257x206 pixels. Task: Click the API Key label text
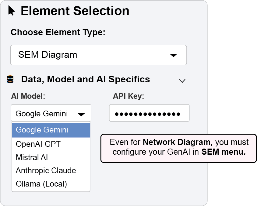[x=128, y=96]
